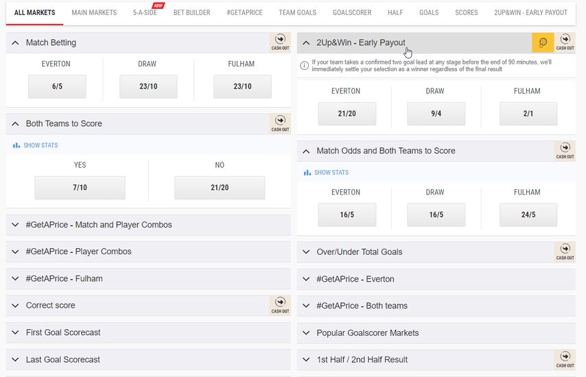
Task: Select NO at 21/20 for Both Teams to Score
Action: [x=220, y=188]
